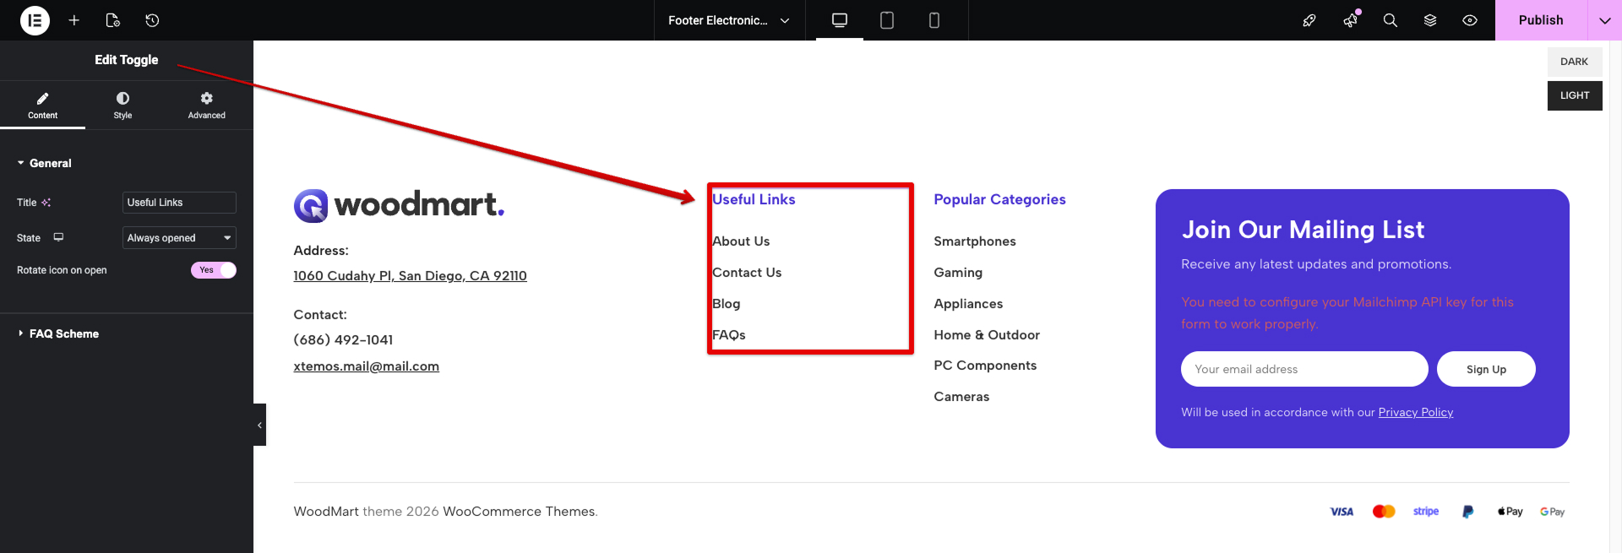Open document settings page icon
The image size is (1622, 553).
click(x=112, y=20)
